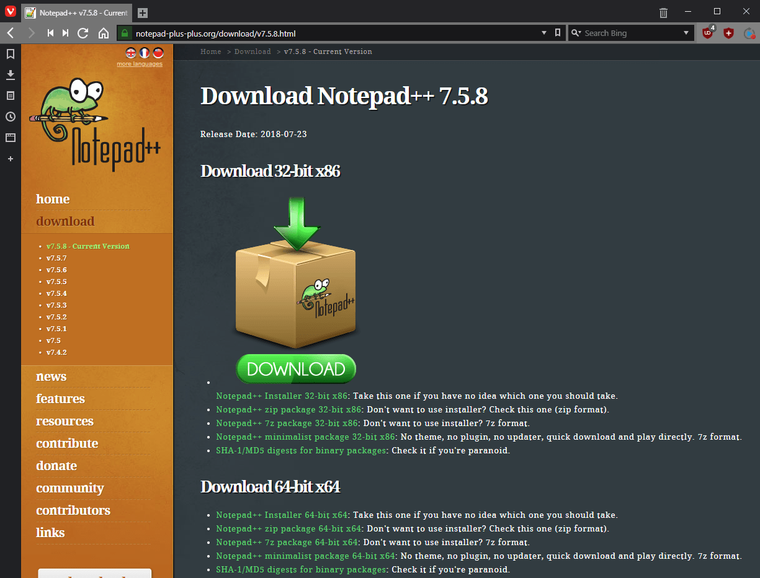Switch language using the French flag icon
Image resolution: width=760 pixels, height=578 pixels.
point(145,54)
